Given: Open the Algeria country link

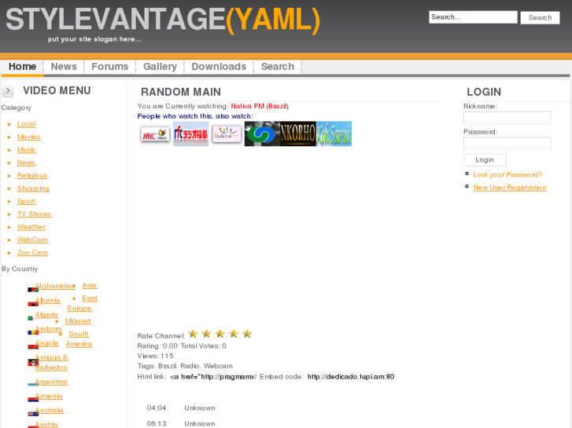Looking at the screenshot, I should click(46, 314).
